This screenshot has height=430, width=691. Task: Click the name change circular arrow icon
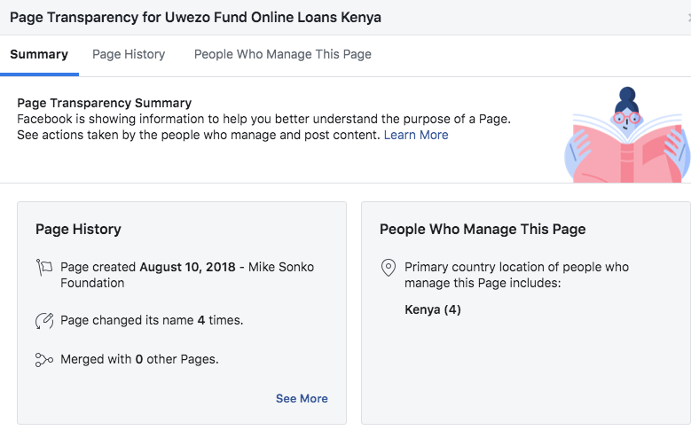(x=44, y=320)
